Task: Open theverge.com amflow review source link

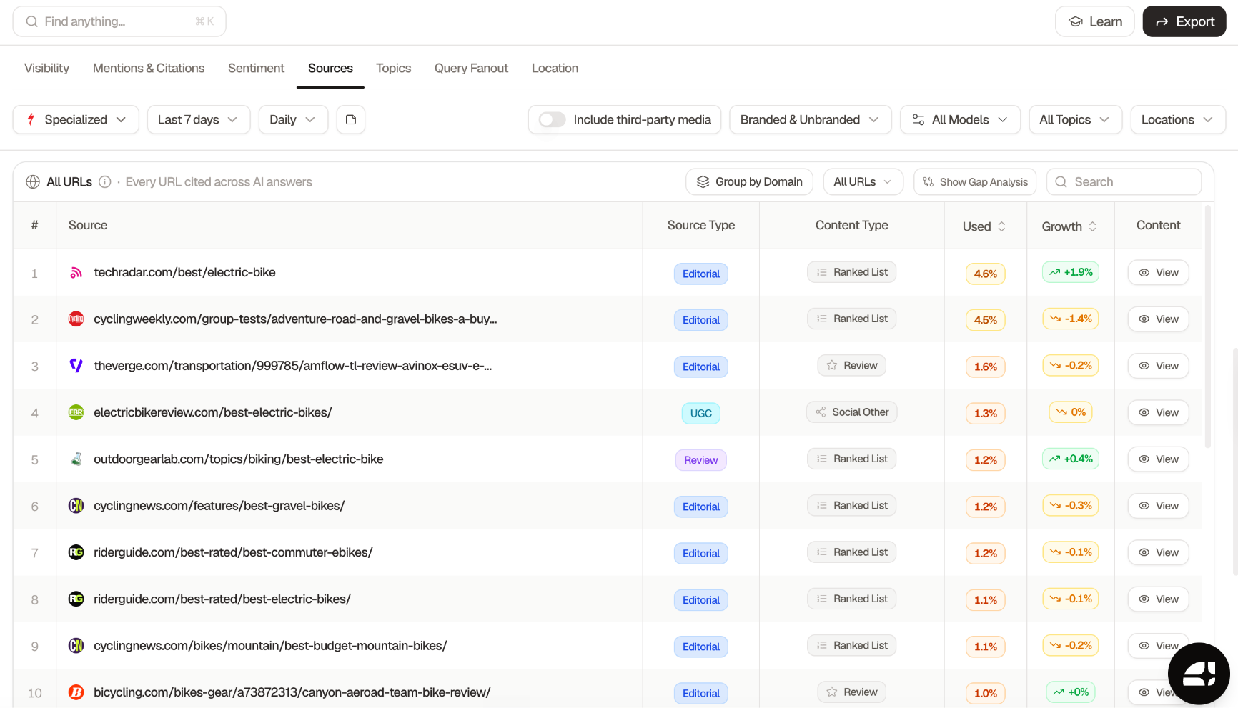Action: 293,366
